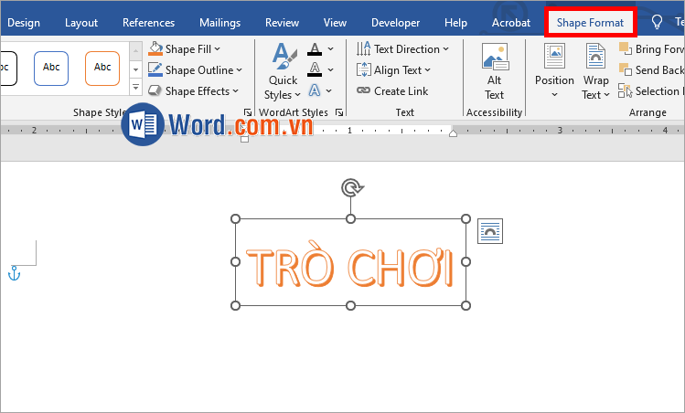685x413 pixels.
Task: Open the Alt Text pane
Action: click(x=495, y=71)
